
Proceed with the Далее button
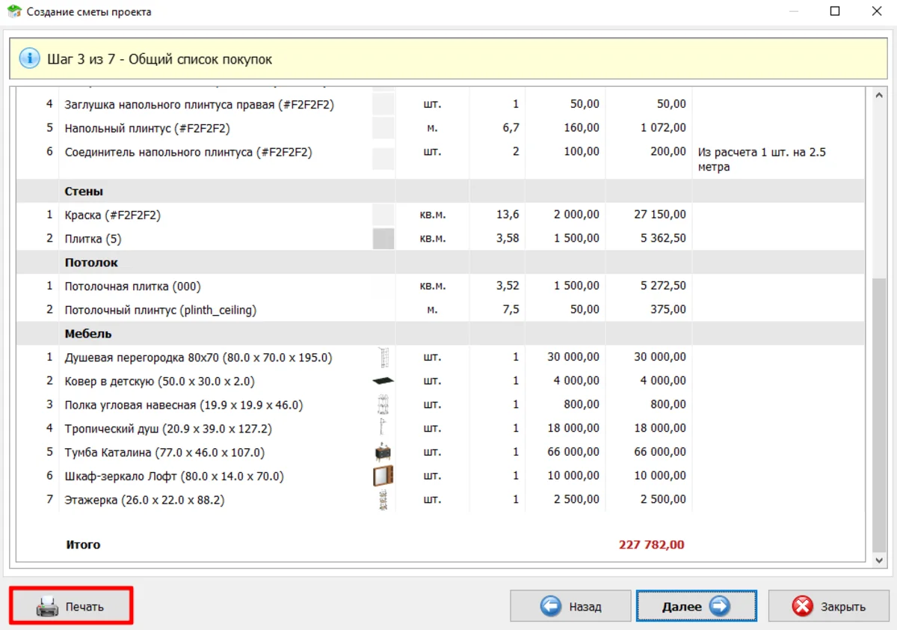[x=696, y=606]
